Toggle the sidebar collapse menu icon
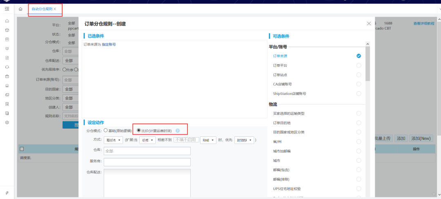The width and height of the screenshot is (441, 199). (x=7, y=9)
